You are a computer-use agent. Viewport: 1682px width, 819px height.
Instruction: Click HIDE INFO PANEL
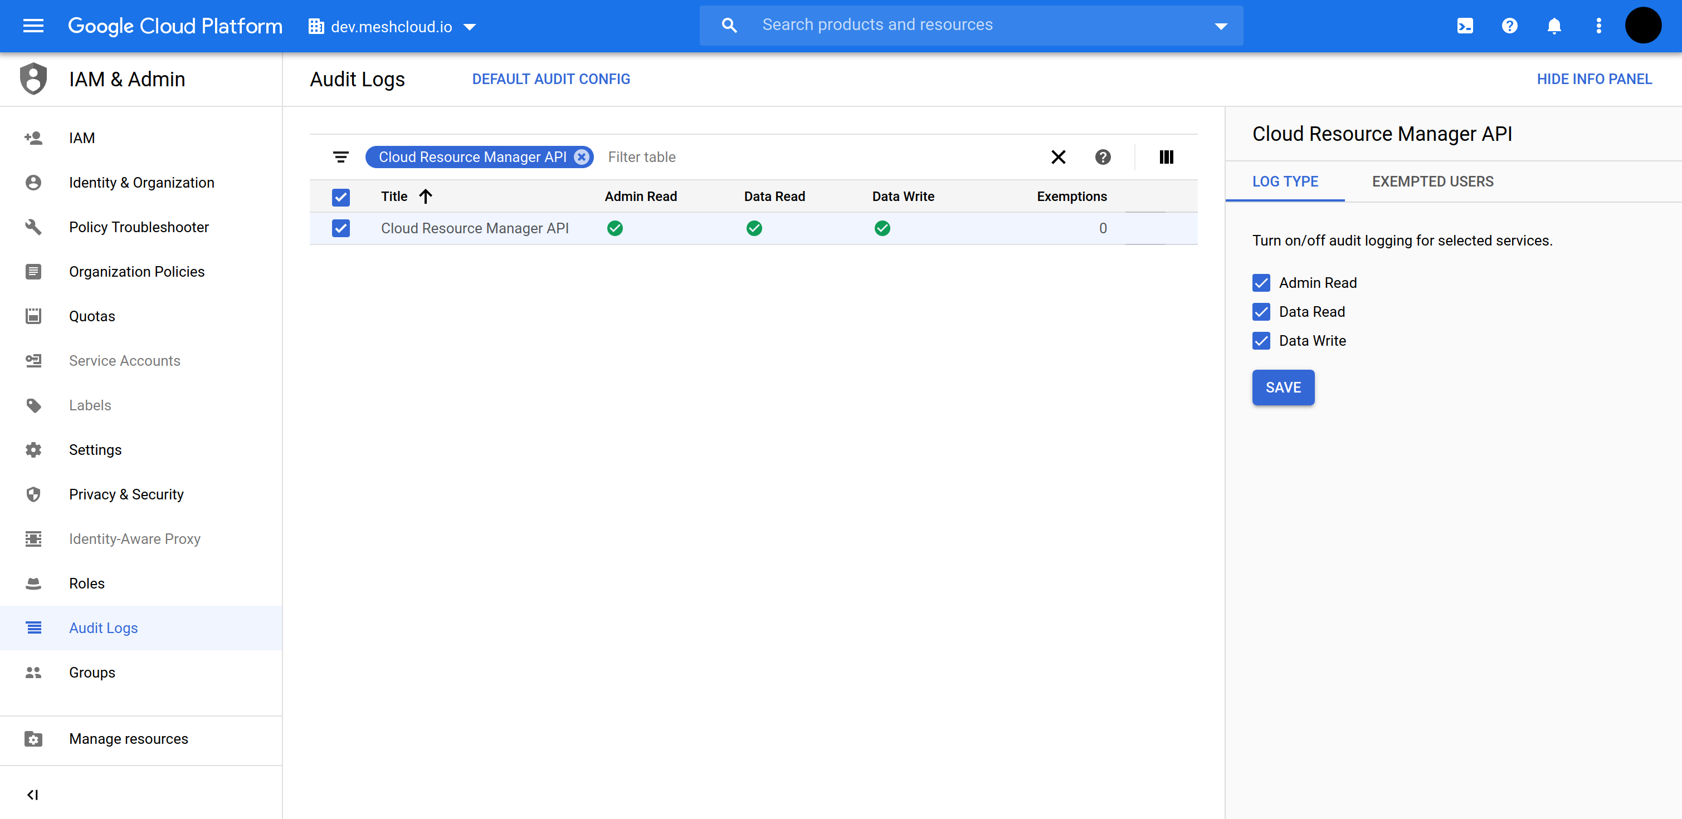click(x=1594, y=79)
